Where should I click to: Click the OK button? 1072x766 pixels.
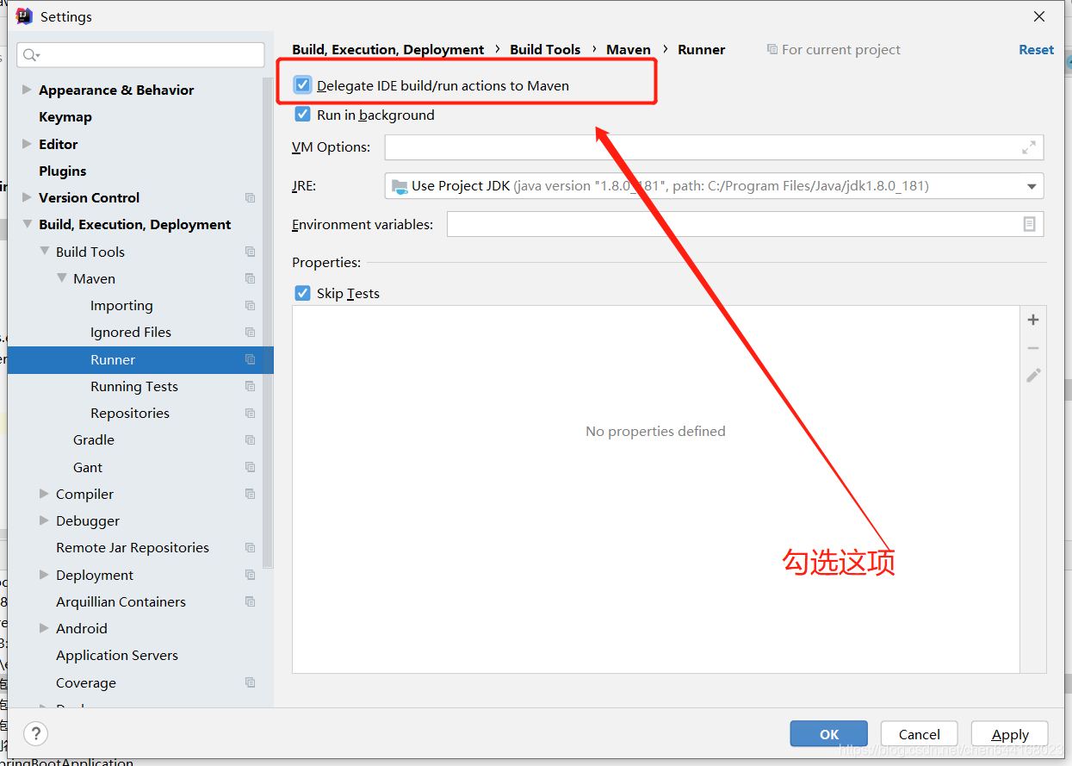pyautogui.click(x=828, y=734)
